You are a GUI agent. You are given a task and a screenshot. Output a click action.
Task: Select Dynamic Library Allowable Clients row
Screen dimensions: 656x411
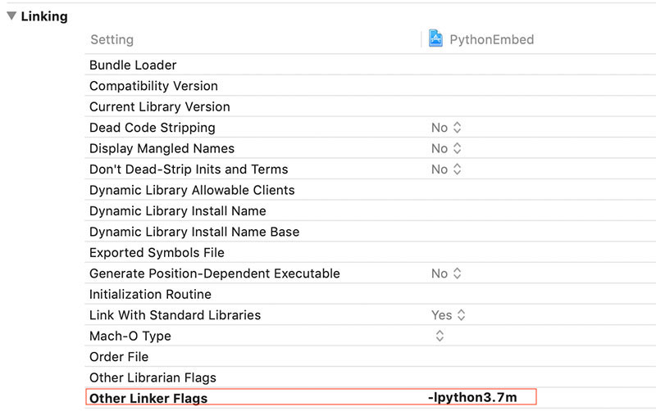[x=192, y=190]
